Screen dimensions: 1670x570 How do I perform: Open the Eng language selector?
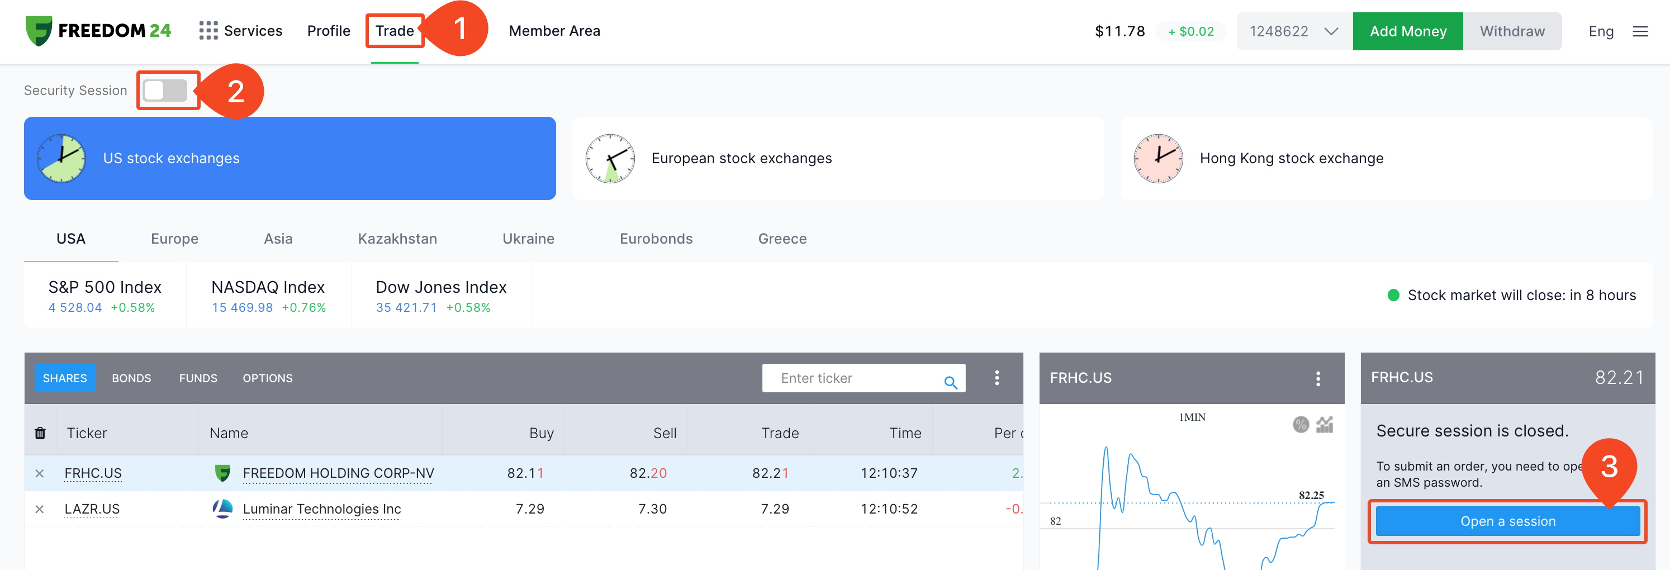click(1601, 31)
